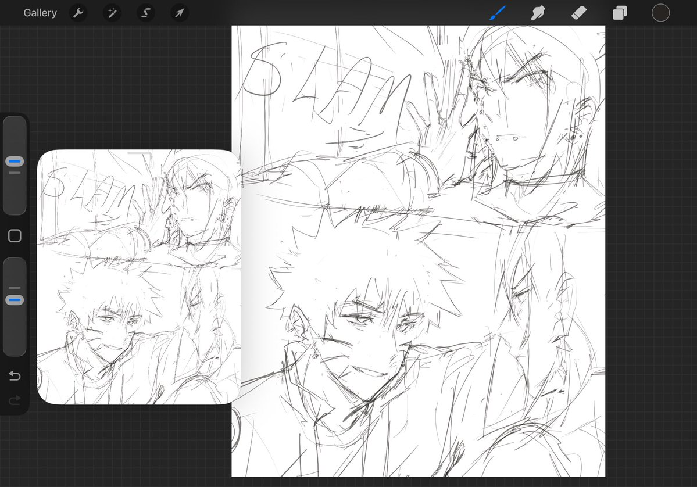Return to the Gallery

tap(40, 13)
